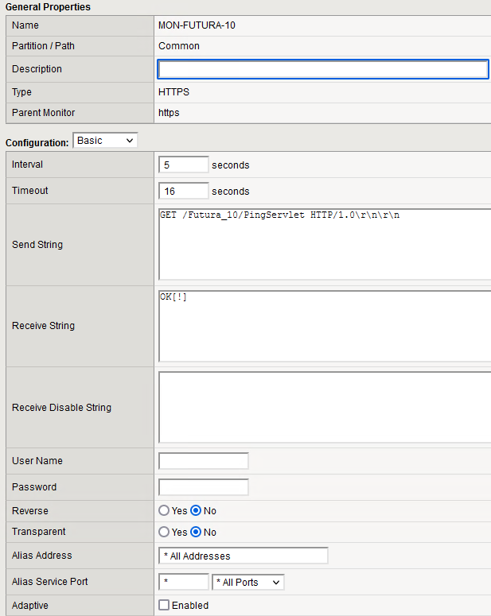
Task: Open the Configuration Basic dropdown
Action: (x=105, y=141)
